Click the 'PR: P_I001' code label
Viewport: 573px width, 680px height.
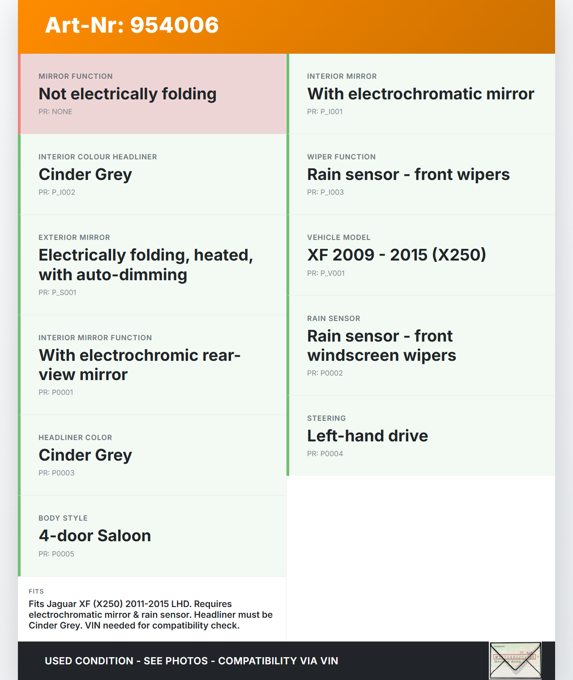325,112
